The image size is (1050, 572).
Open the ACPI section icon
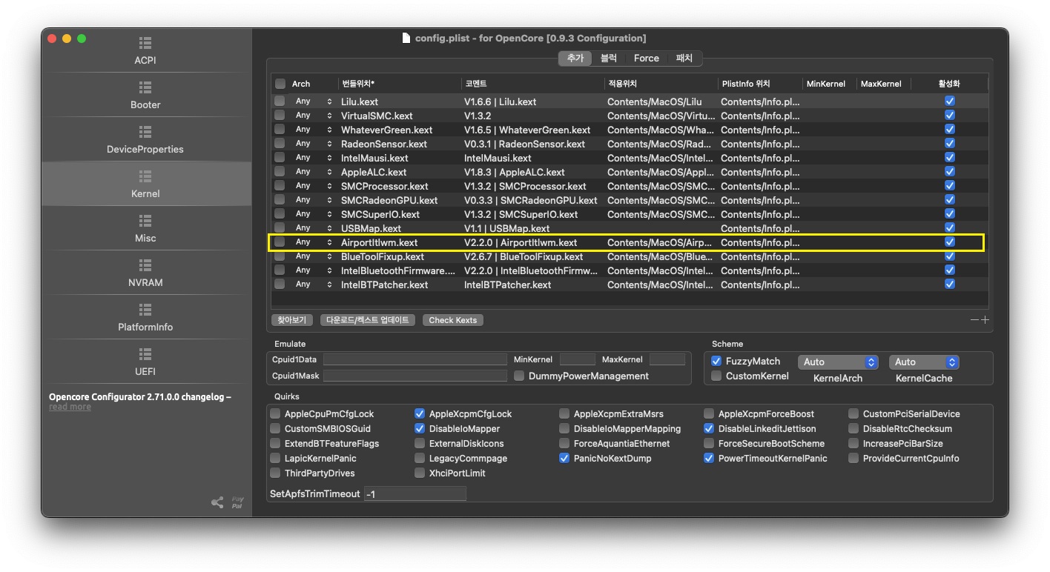coord(145,43)
